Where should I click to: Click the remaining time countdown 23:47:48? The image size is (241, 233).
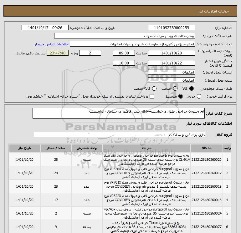58,53
